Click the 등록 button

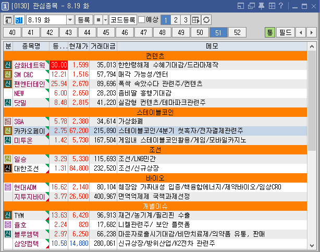point(84,20)
